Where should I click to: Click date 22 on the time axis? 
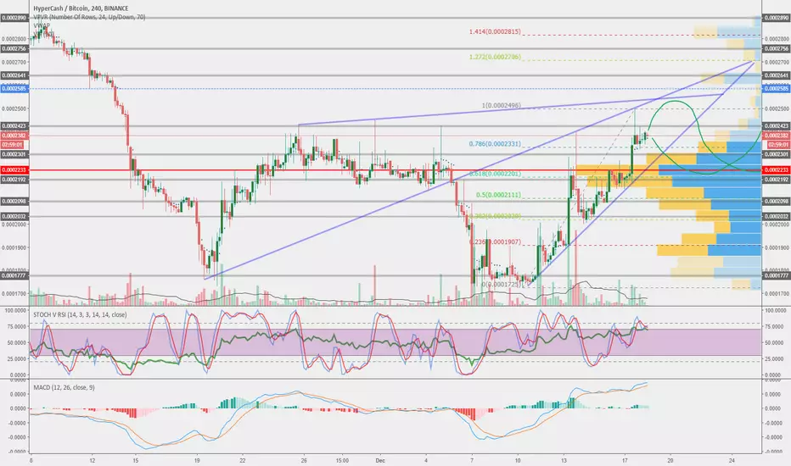click(243, 460)
